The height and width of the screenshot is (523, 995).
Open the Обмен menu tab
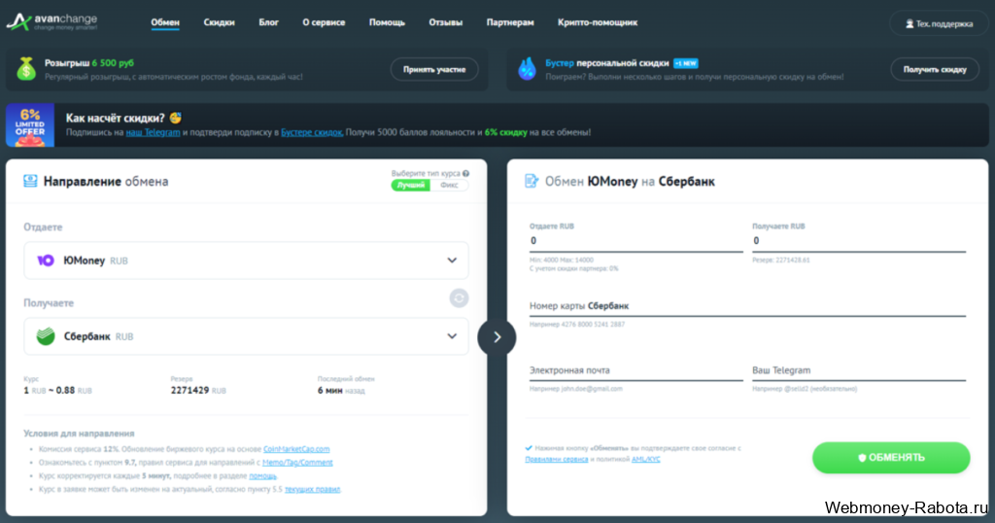click(x=165, y=22)
